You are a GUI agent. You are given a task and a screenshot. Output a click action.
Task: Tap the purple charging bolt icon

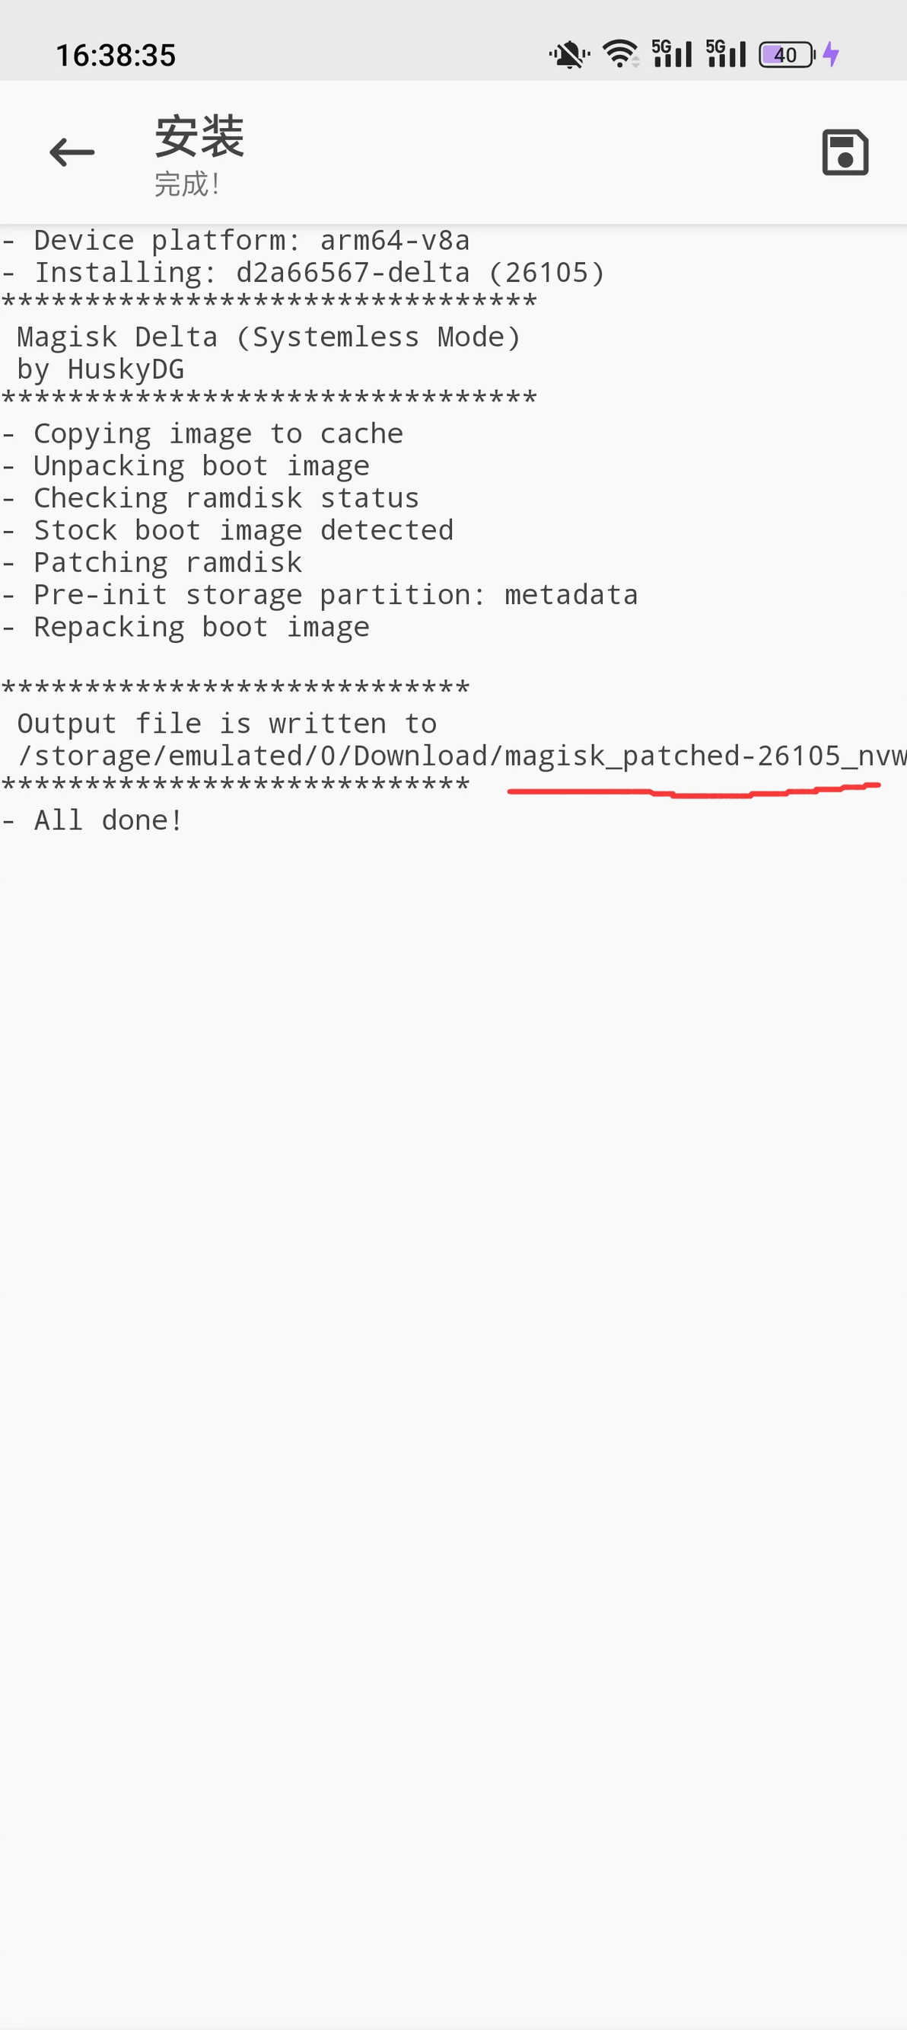pyautogui.click(x=831, y=54)
